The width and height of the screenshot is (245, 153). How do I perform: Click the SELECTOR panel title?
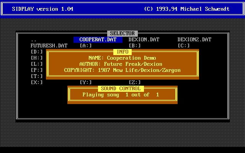tap(122, 33)
